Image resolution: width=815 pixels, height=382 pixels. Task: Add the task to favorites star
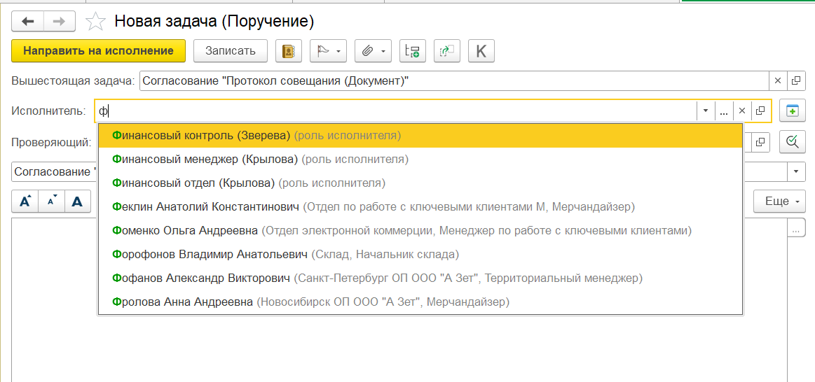click(x=95, y=22)
